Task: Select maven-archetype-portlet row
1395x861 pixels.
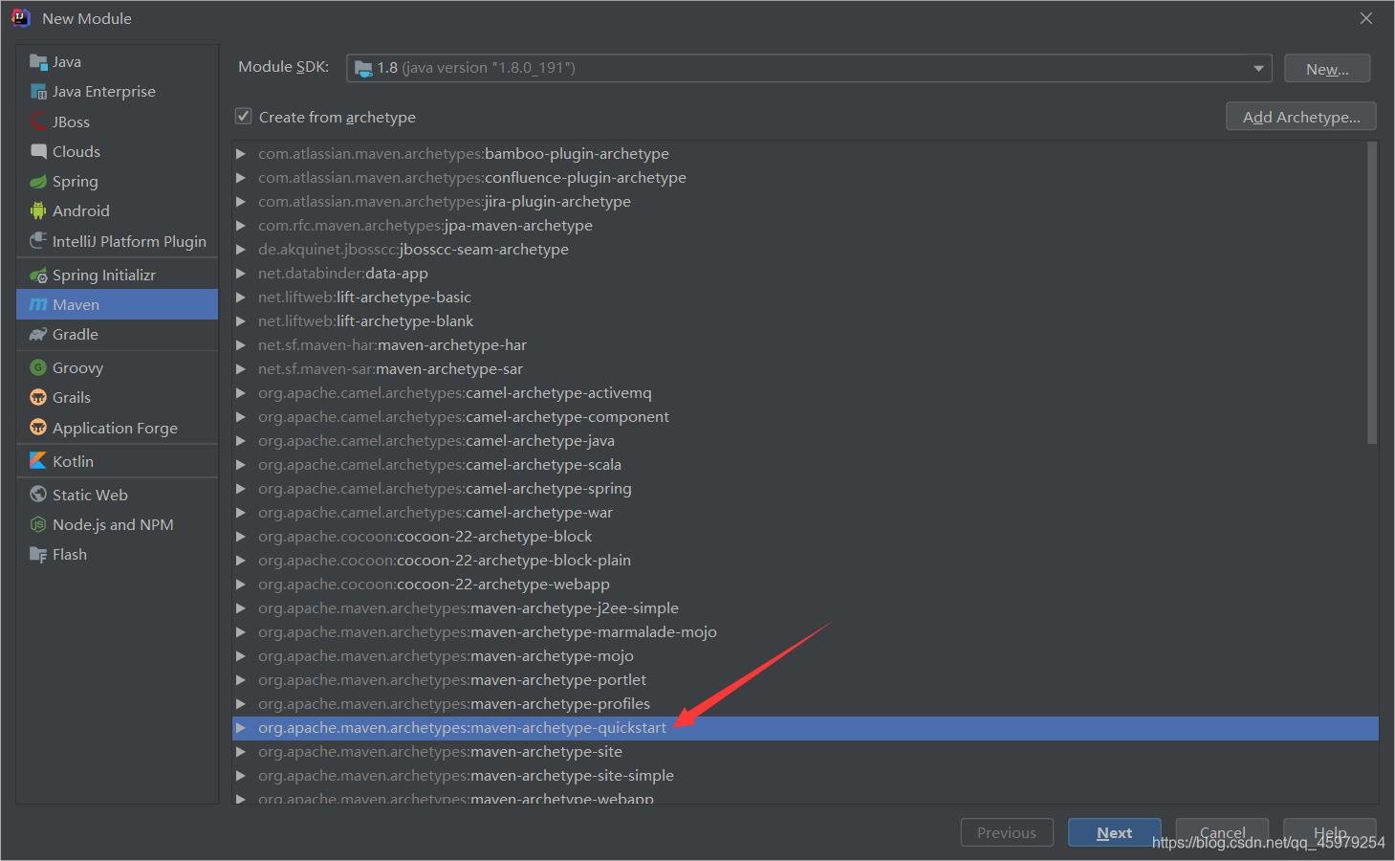Action: coord(805,680)
